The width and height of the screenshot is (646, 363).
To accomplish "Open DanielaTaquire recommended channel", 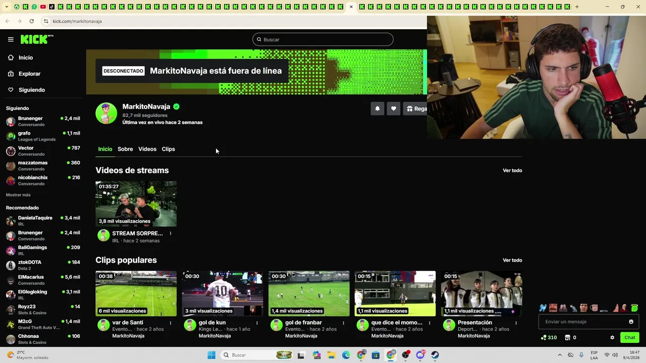I will [x=43, y=221].
